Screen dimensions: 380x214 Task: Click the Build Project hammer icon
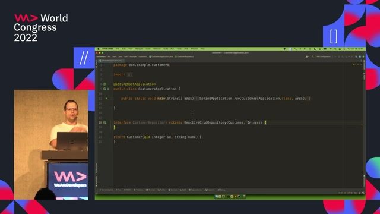pos(313,57)
